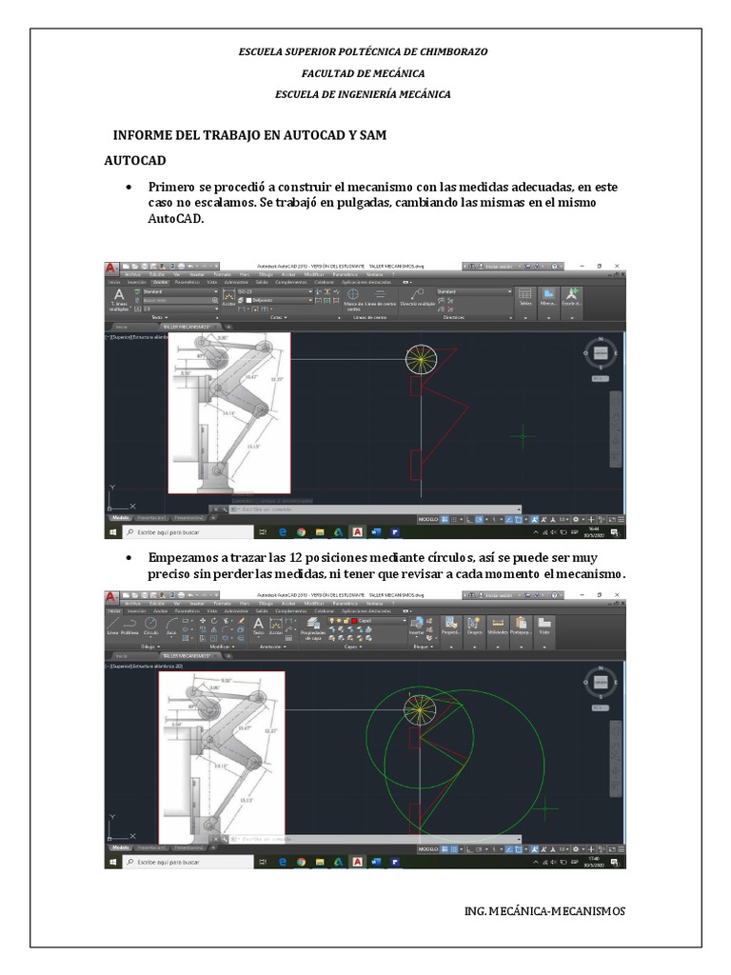This screenshot has height=975, width=731.
Task: Select the Polilínea drawing tool
Action: (x=129, y=625)
